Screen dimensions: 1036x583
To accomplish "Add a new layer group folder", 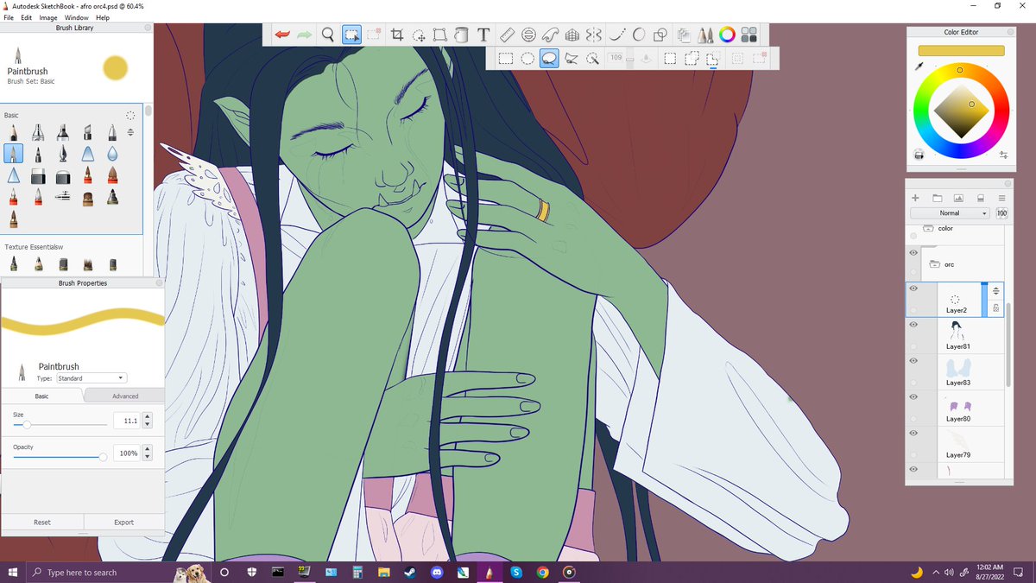I will (x=937, y=199).
